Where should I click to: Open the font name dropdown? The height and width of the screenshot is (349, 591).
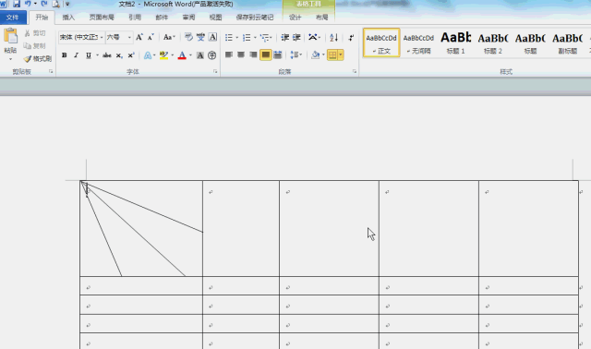102,37
